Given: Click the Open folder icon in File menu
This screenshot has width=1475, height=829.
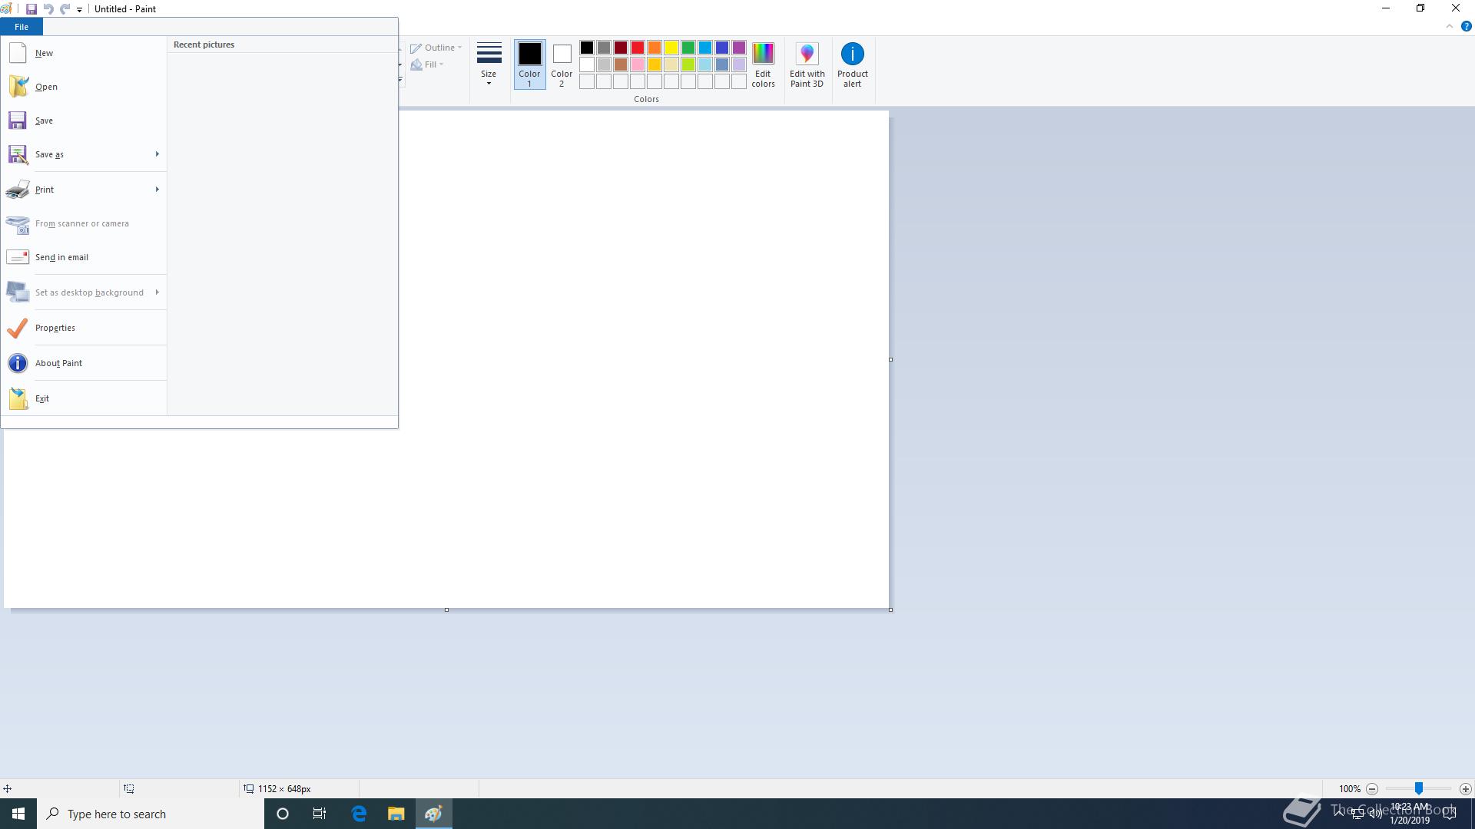Looking at the screenshot, I should pyautogui.click(x=18, y=87).
